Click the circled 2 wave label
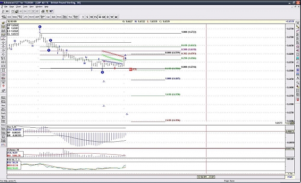This screenshot has width=301, height=183. (51, 40)
